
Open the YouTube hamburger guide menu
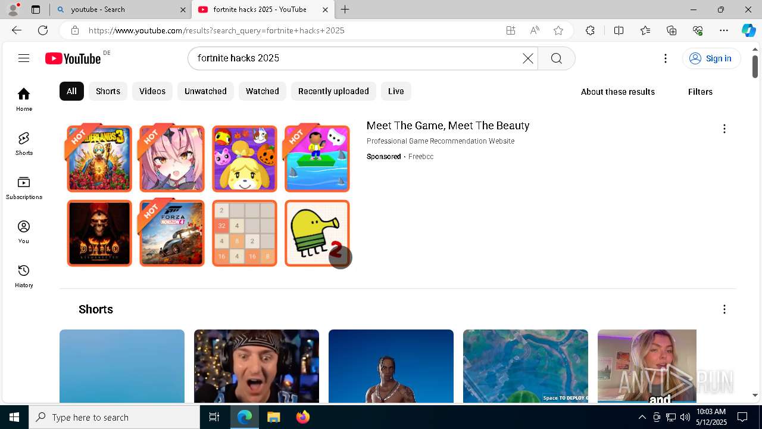click(24, 58)
